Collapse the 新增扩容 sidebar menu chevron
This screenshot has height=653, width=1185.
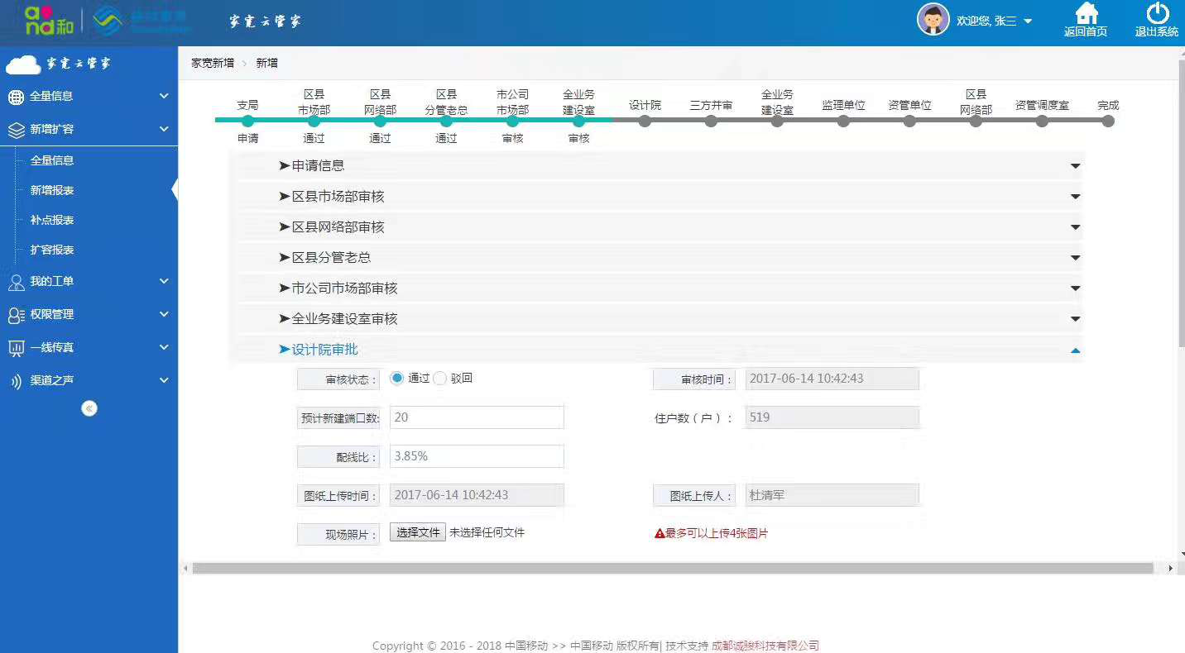point(164,129)
